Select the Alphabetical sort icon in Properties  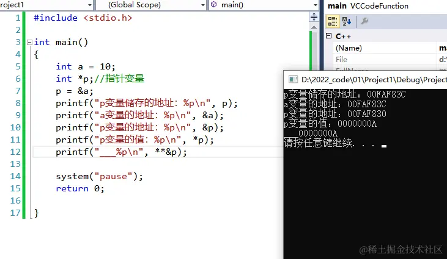(x=347, y=21)
